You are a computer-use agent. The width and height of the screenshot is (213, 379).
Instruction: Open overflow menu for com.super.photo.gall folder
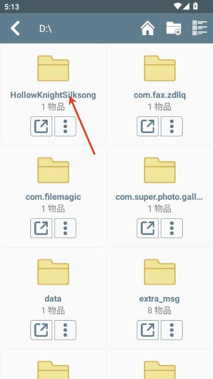coord(172,228)
